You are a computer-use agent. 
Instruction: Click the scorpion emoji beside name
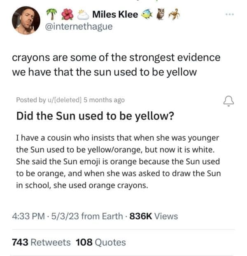point(175,14)
